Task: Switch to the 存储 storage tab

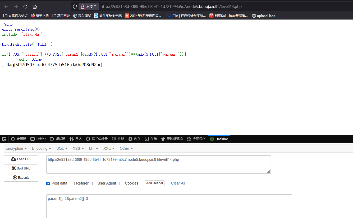Action: pos(151,139)
